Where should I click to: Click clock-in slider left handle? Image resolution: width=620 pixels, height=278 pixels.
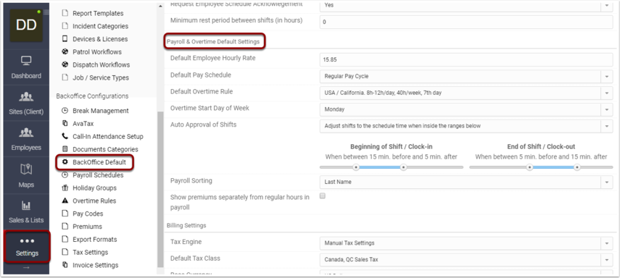pos(356,167)
